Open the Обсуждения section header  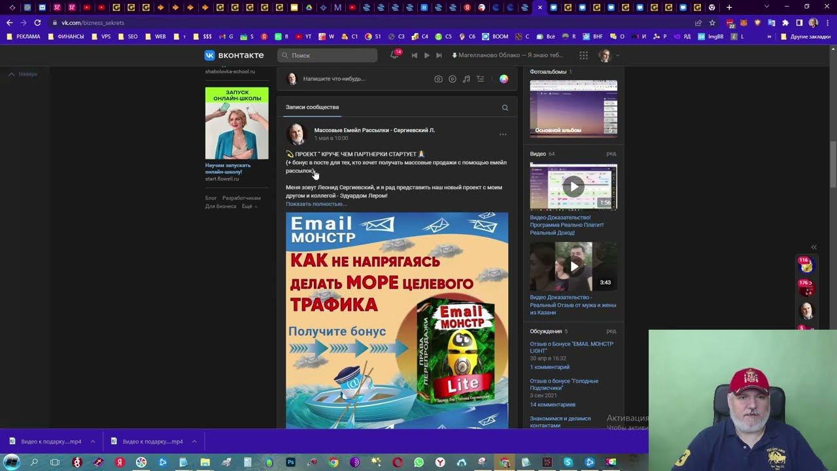(x=546, y=331)
